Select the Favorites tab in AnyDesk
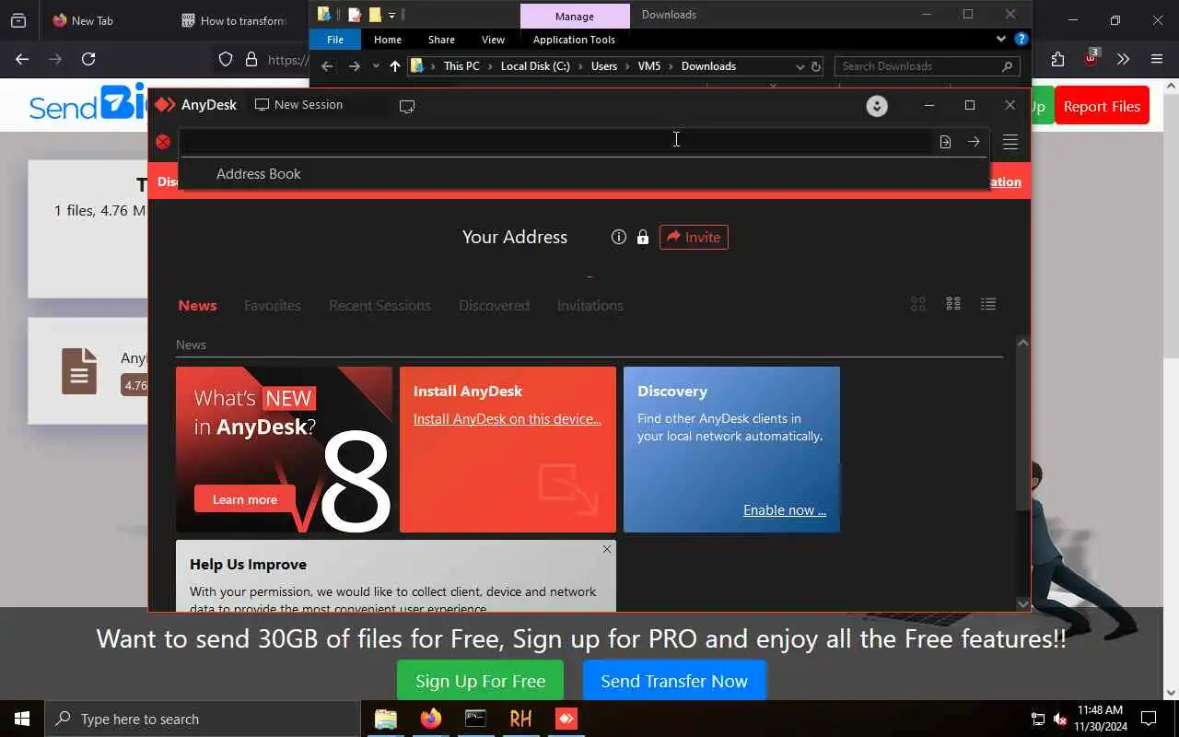The image size is (1179, 737). [x=273, y=305]
